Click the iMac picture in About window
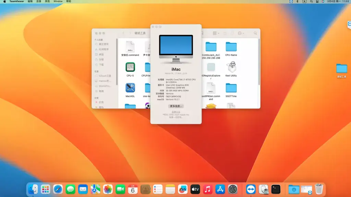 [x=176, y=49]
